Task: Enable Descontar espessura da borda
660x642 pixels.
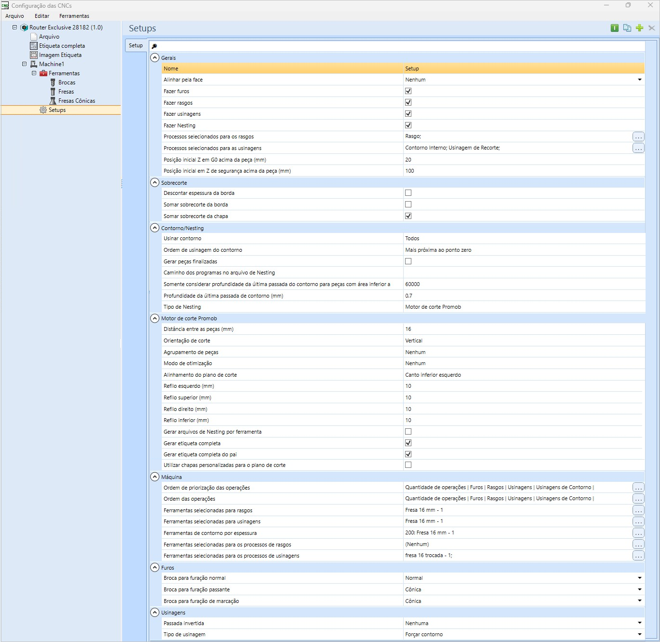Action: tap(408, 193)
